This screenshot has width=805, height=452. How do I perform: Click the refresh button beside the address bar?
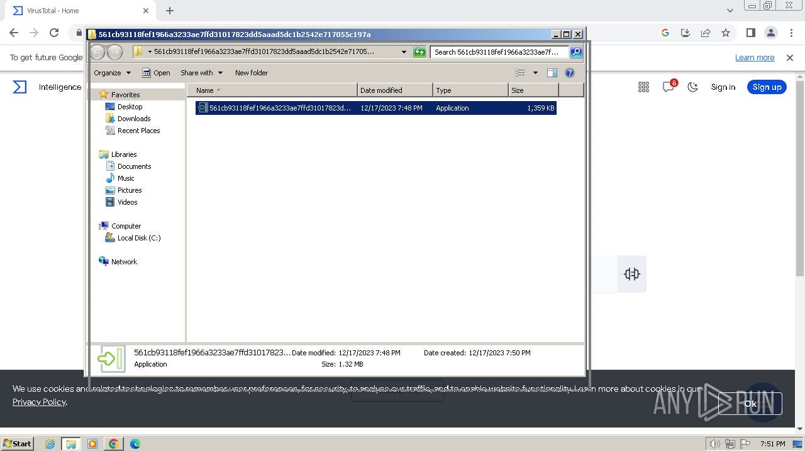[419, 52]
